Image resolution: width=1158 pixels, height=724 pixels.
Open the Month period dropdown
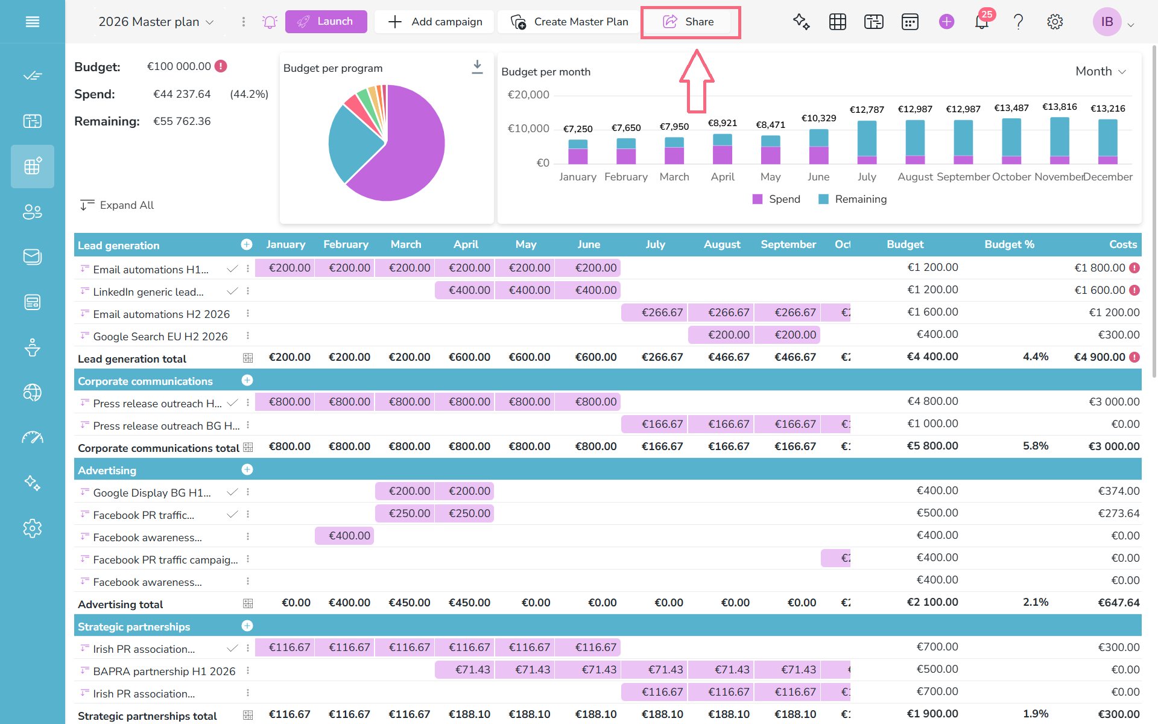[x=1101, y=71]
